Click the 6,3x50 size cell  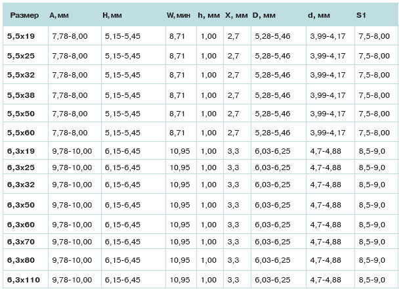point(21,205)
